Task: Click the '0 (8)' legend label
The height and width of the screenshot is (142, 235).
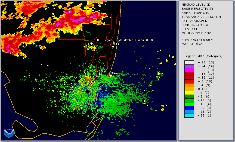Action: click(x=202, y=89)
